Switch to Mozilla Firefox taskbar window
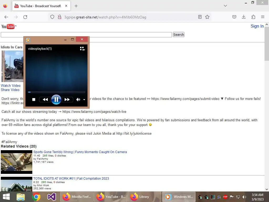The width and height of the screenshot is (269, 202). click(x=77, y=197)
